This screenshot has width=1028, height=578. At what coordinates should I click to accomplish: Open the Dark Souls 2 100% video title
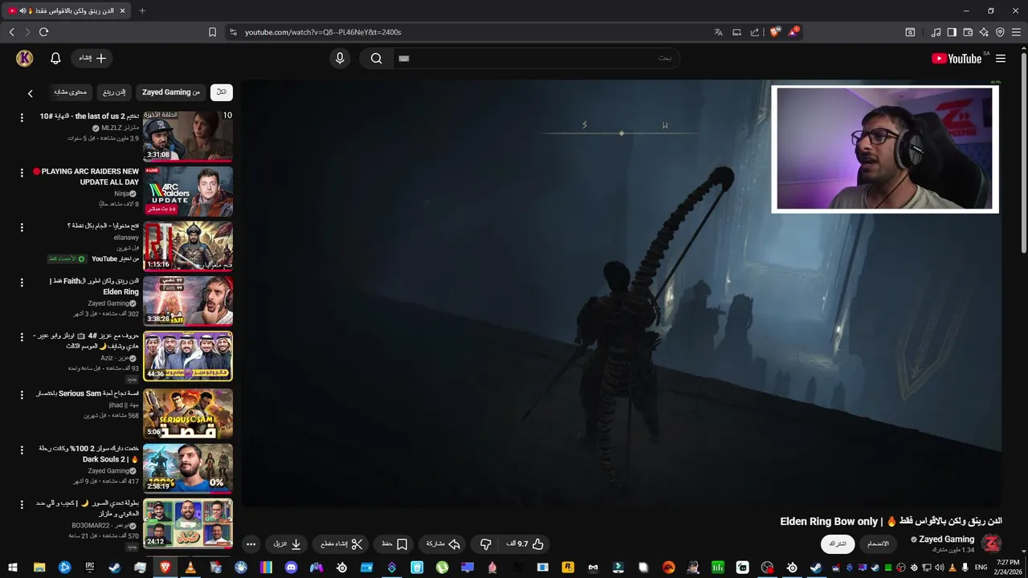click(x=90, y=454)
